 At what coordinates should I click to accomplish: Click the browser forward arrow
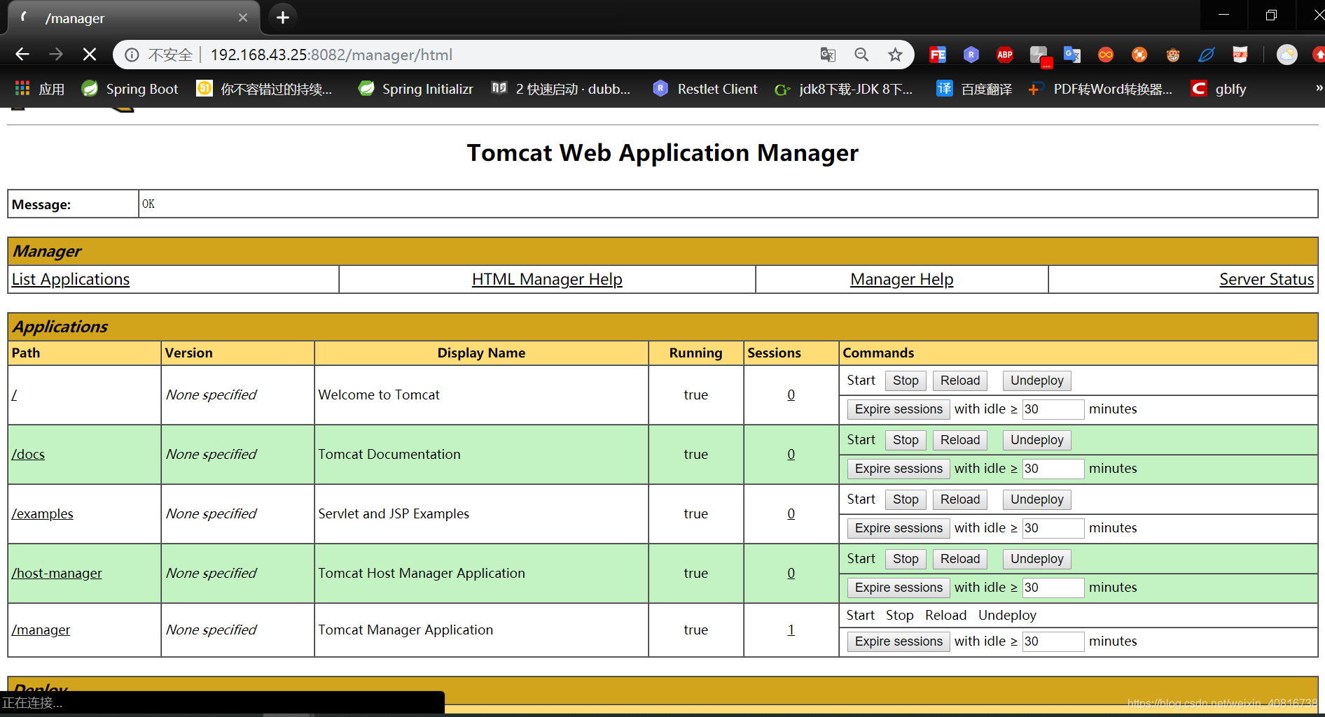pyautogui.click(x=56, y=55)
